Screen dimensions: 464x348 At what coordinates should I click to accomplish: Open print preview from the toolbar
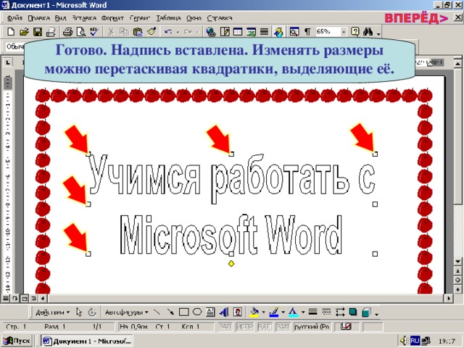point(80,31)
